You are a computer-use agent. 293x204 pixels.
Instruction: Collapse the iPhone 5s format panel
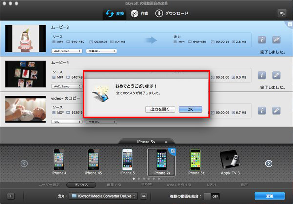166,142
